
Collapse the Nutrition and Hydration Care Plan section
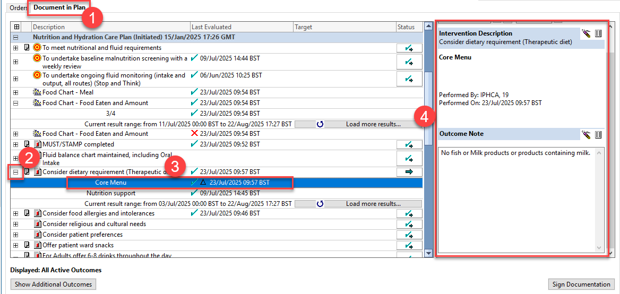point(16,38)
